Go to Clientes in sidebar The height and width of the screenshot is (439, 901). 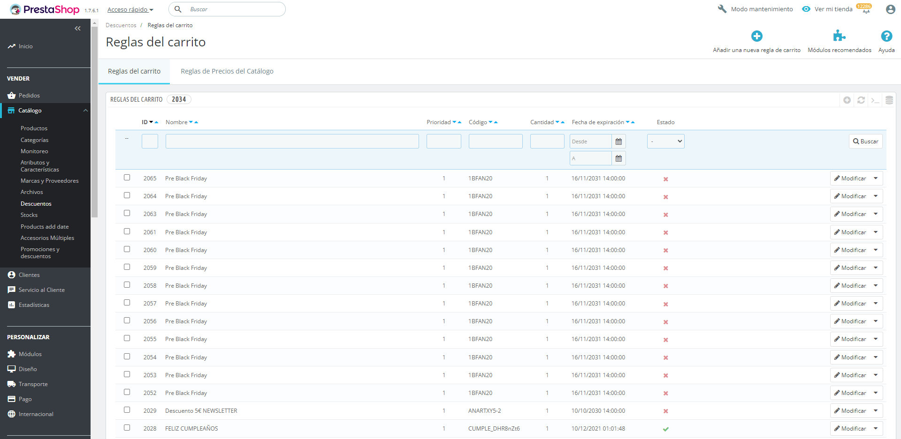(x=29, y=275)
